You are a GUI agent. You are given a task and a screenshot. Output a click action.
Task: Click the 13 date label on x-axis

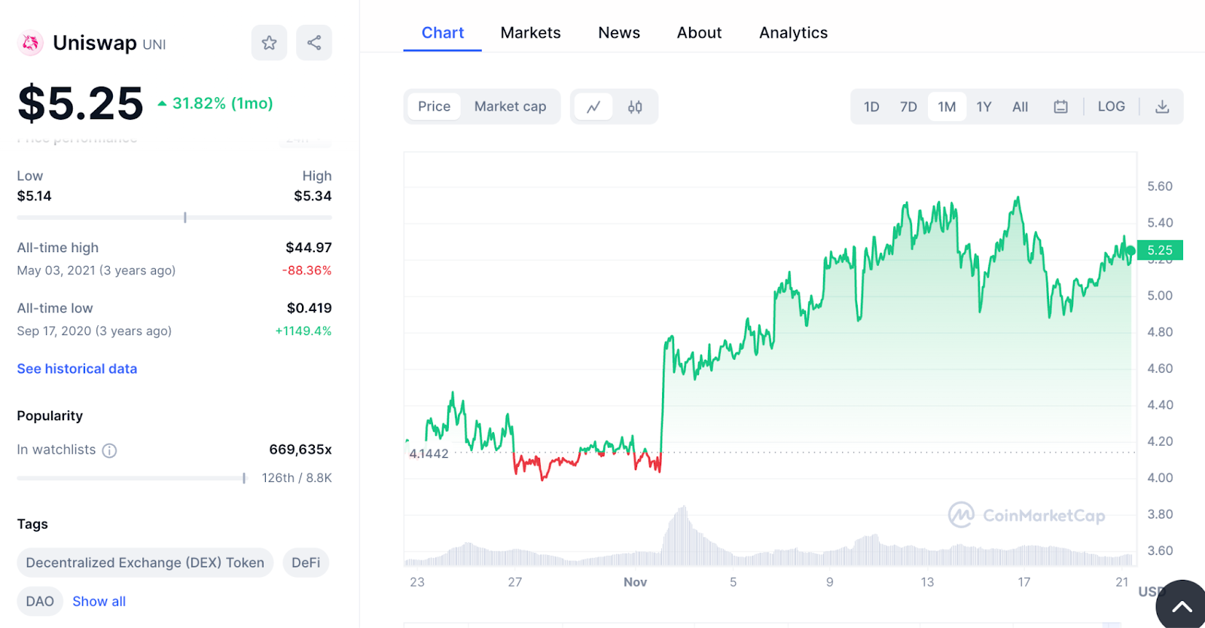[x=927, y=582]
